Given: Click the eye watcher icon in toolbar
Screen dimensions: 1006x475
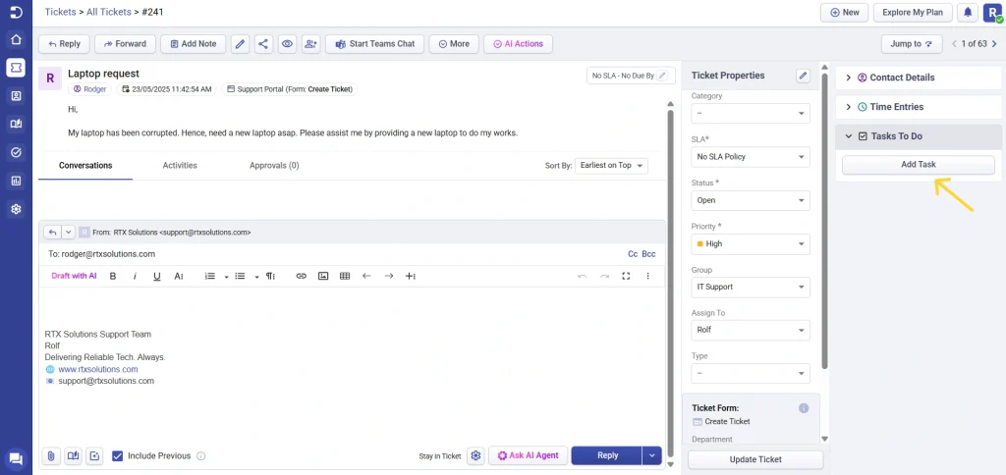Looking at the screenshot, I should click(287, 44).
